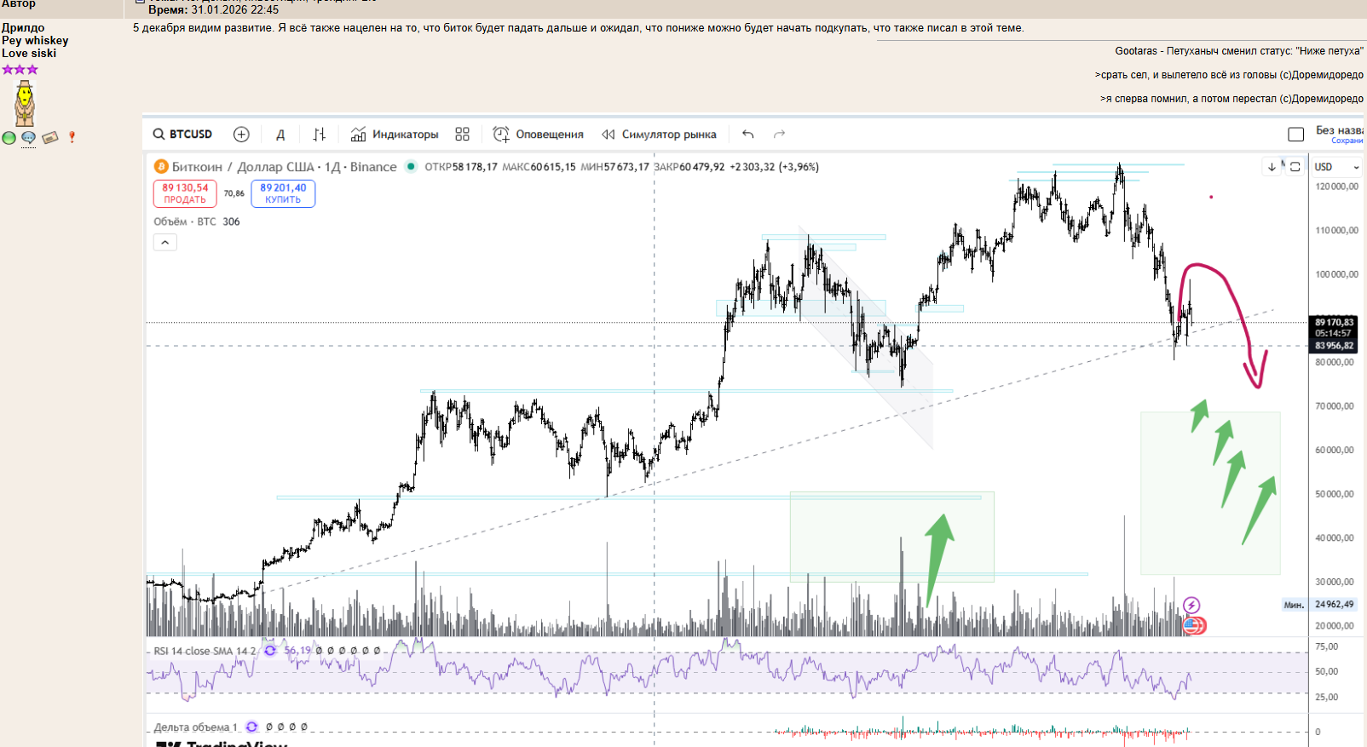Redo the last chart action
This screenshot has height=747, width=1367.
coord(779,135)
